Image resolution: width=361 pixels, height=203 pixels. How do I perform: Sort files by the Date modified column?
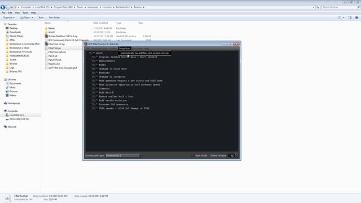pos(100,23)
